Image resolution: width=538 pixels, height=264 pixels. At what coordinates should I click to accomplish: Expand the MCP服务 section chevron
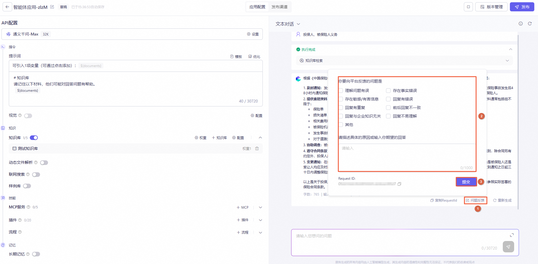[x=260, y=208]
